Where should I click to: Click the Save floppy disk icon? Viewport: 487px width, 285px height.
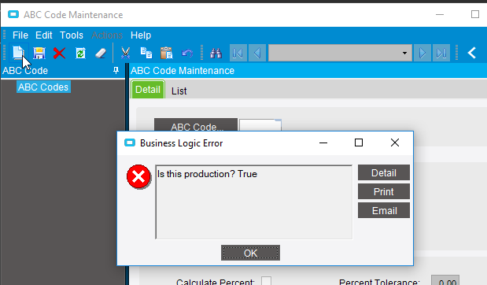(x=39, y=54)
